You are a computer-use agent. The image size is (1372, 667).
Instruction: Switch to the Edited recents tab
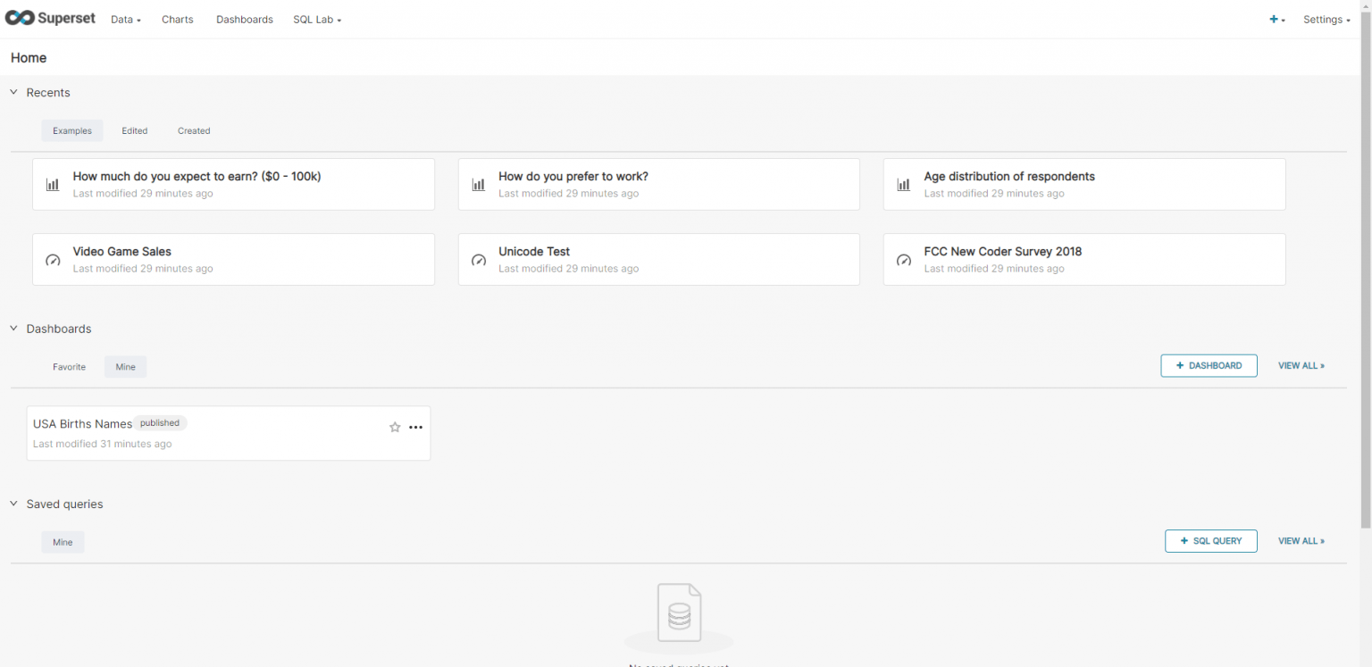135,130
